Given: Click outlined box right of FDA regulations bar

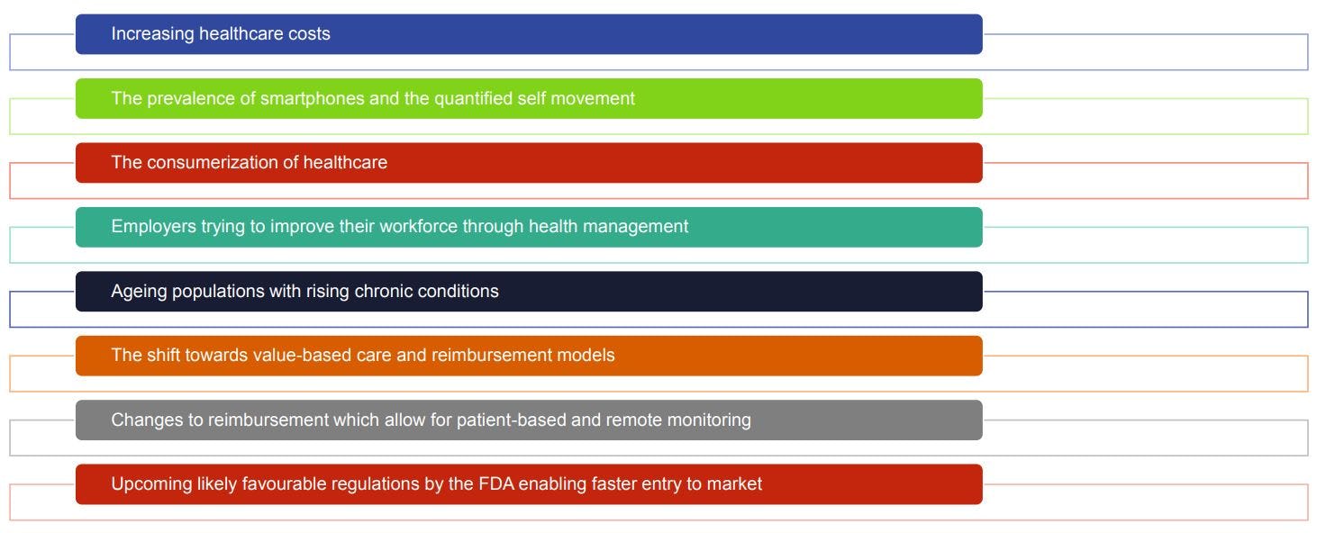Looking at the screenshot, I should click(x=1145, y=502).
